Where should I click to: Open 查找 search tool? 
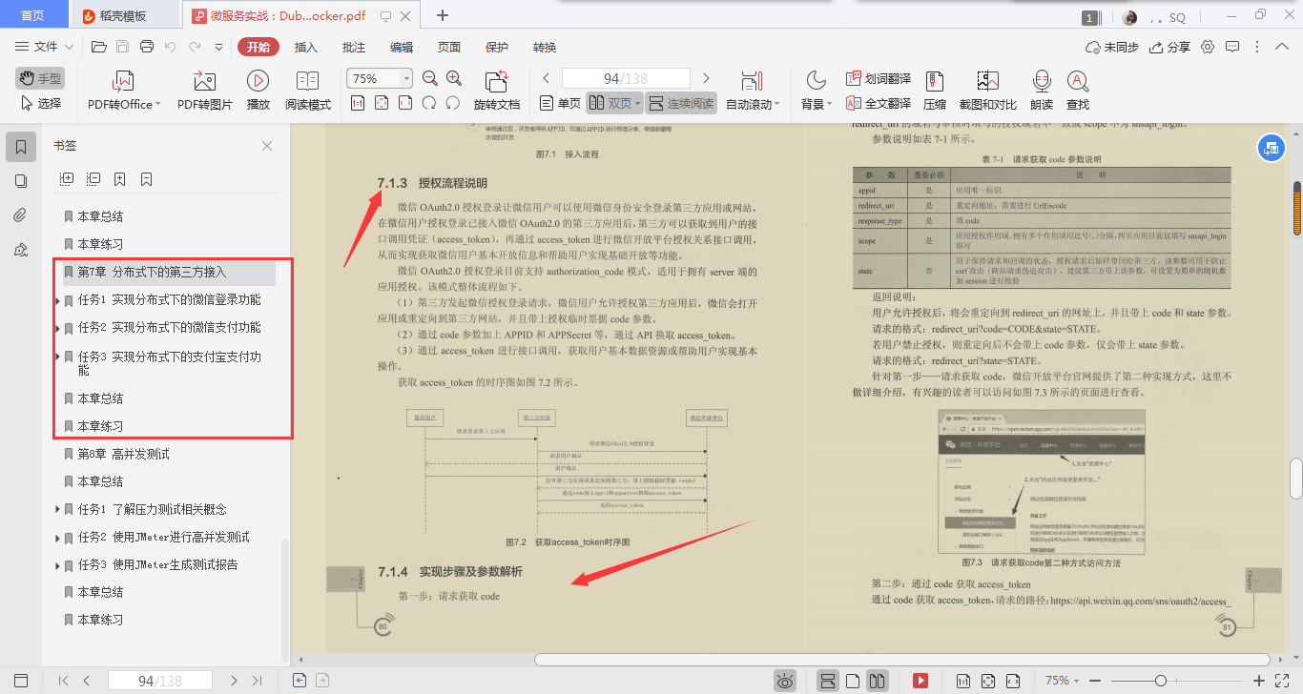(x=1078, y=91)
